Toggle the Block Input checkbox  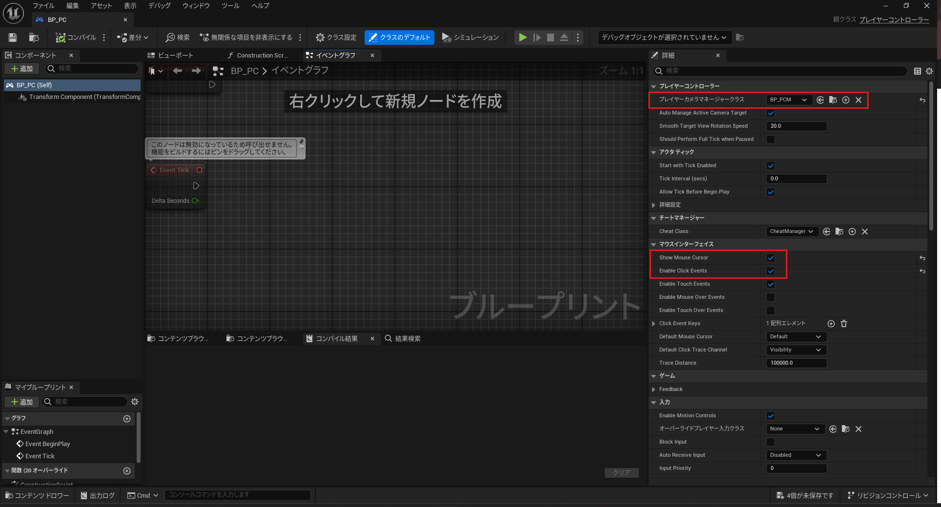(x=771, y=442)
